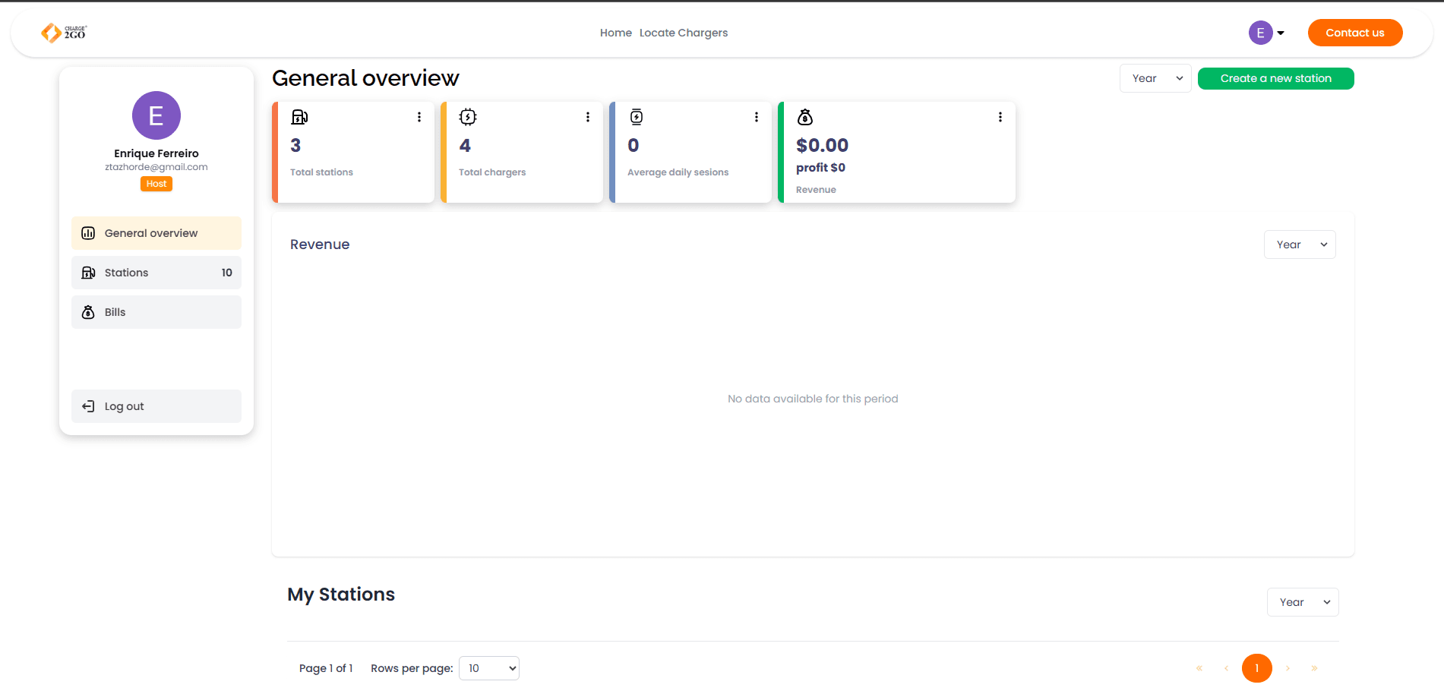Image resolution: width=1444 pixels, height=694 pixels.
Task: Open Locate Chargers in navigation
Action: point(684,33)
